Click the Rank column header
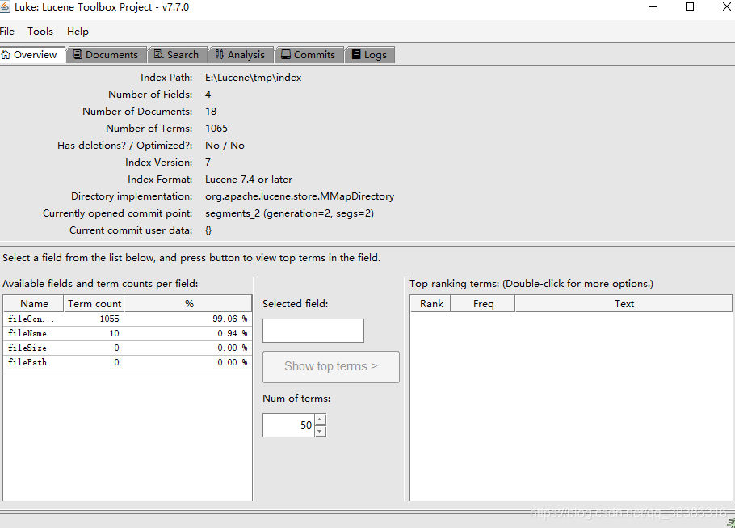Viewport: 735px width, 528px height. click(x=431, y=304)
